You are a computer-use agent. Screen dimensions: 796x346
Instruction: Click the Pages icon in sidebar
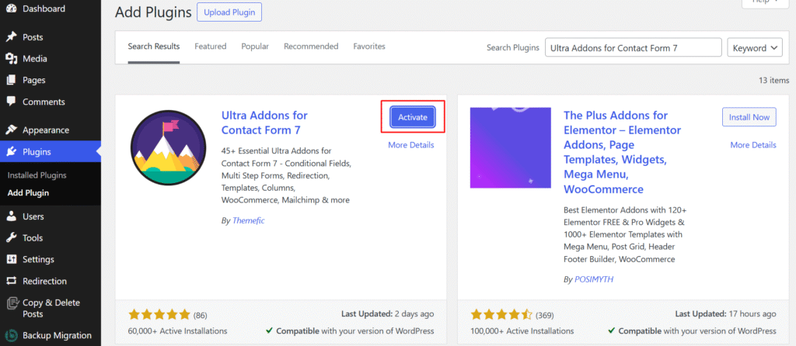point(11,80)
